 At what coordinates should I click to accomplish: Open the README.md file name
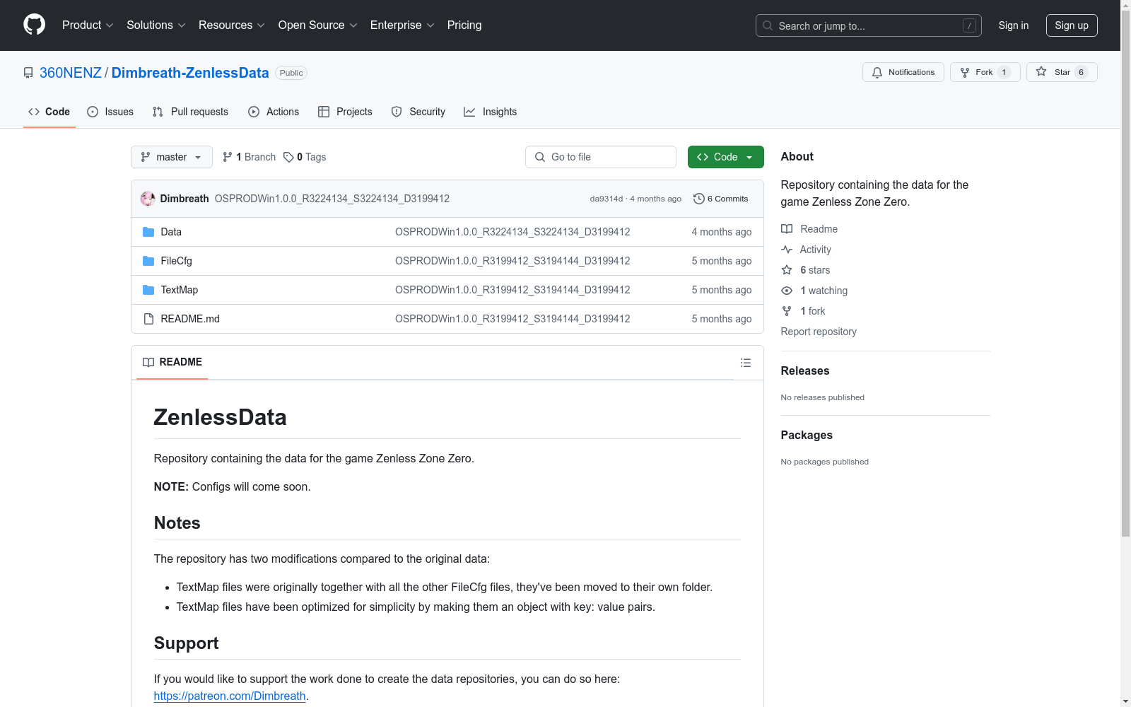coord(190,319)
